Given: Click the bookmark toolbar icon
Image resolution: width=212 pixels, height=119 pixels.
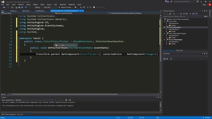Looking at the screenshot, I should point(94,7).
